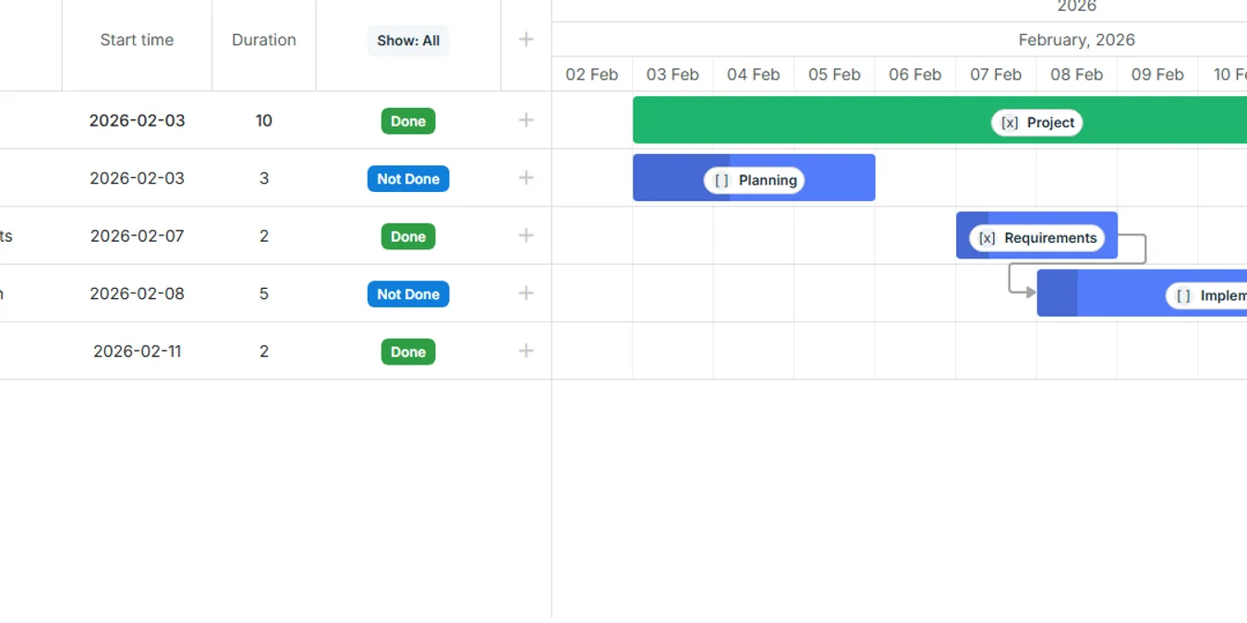Check the Planning task bar checkbox

[721, 181]
